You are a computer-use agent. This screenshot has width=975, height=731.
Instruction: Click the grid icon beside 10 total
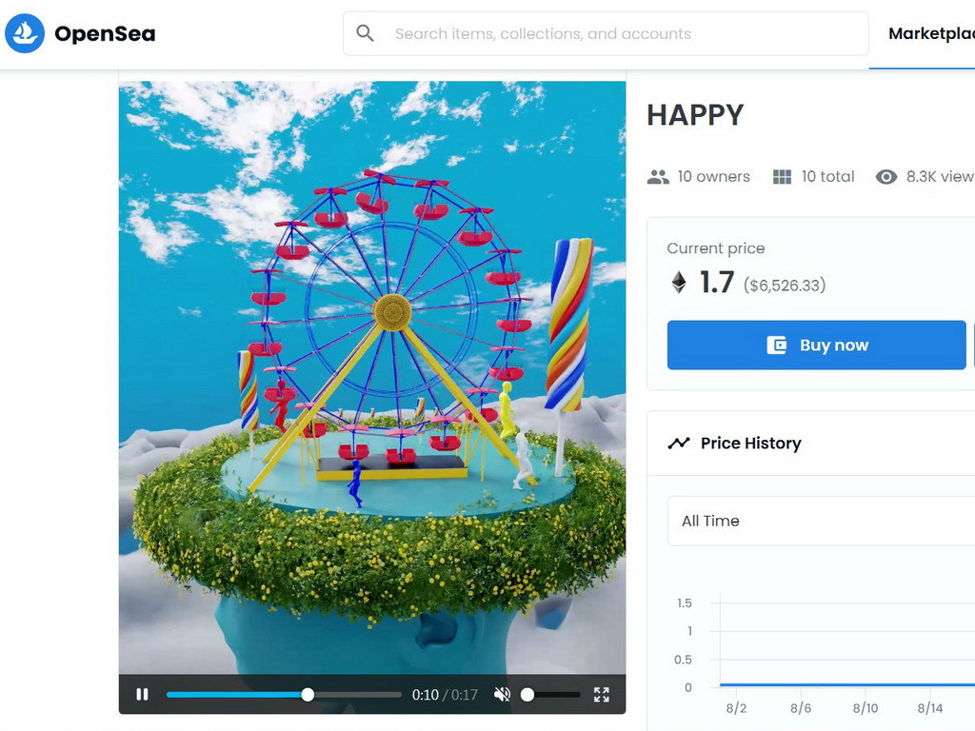coord(782,177)
